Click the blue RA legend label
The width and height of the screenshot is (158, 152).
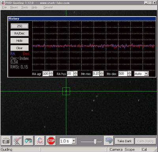pos(13,54)
